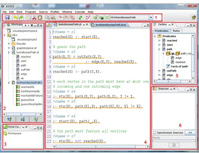The width and height of the screenshot is (199, 153).
Task: Paste using the clipboard icon
Action: coord(40,18)
